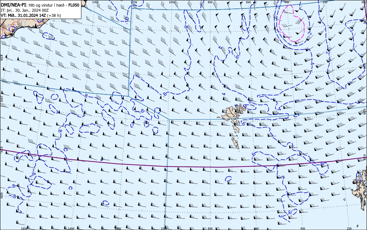Click the 8W longitude label on top edge

click(x=210, y=2)
